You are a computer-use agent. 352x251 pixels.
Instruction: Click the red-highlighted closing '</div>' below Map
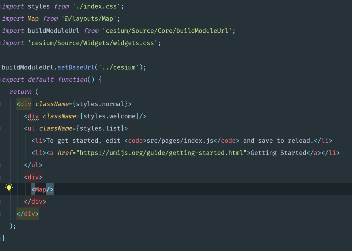pyautogui.click(x=35, y=202)
